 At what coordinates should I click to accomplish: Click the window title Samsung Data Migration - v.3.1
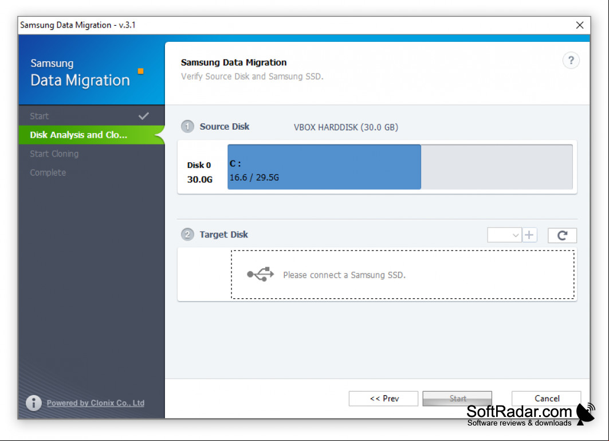78,25
